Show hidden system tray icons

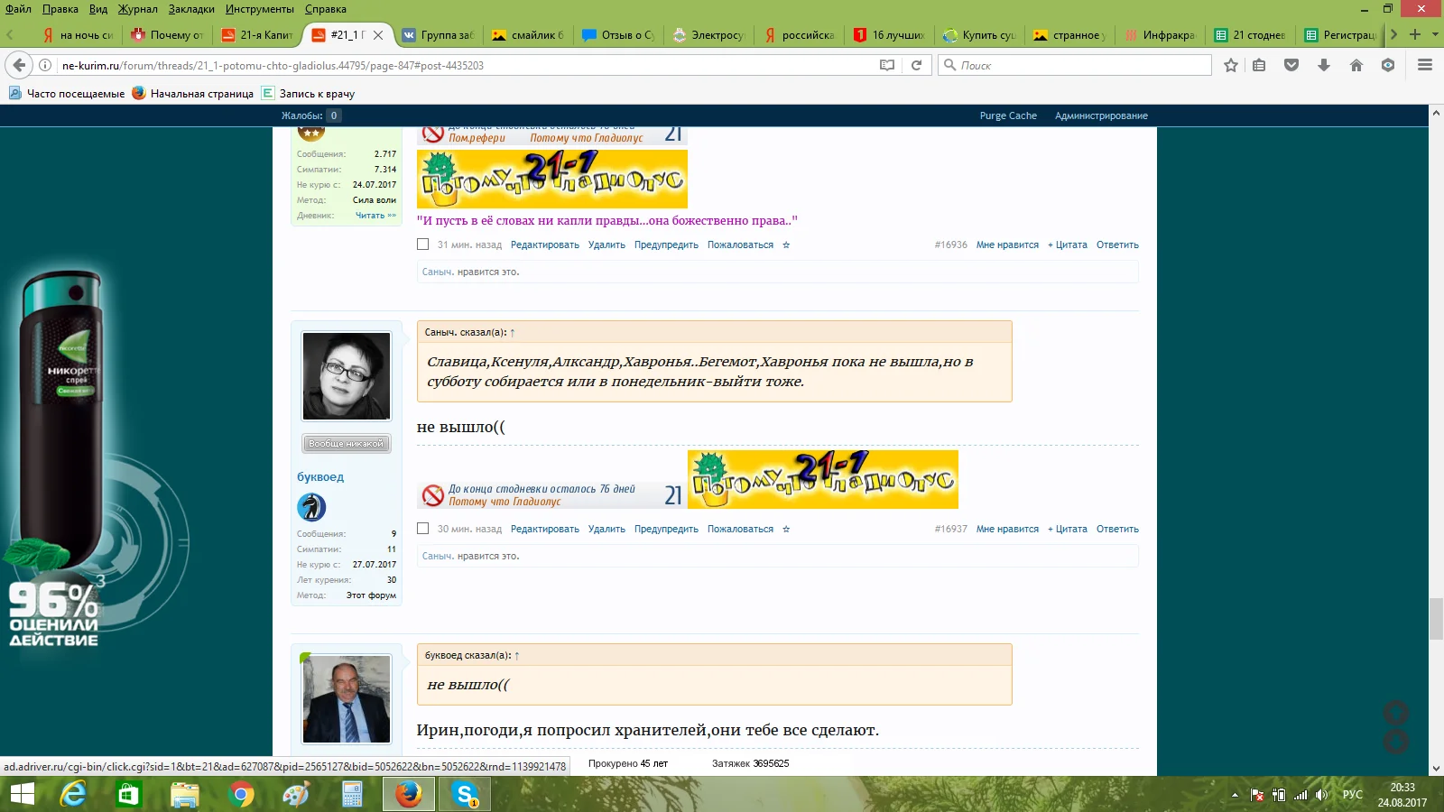pos(1235,795)
